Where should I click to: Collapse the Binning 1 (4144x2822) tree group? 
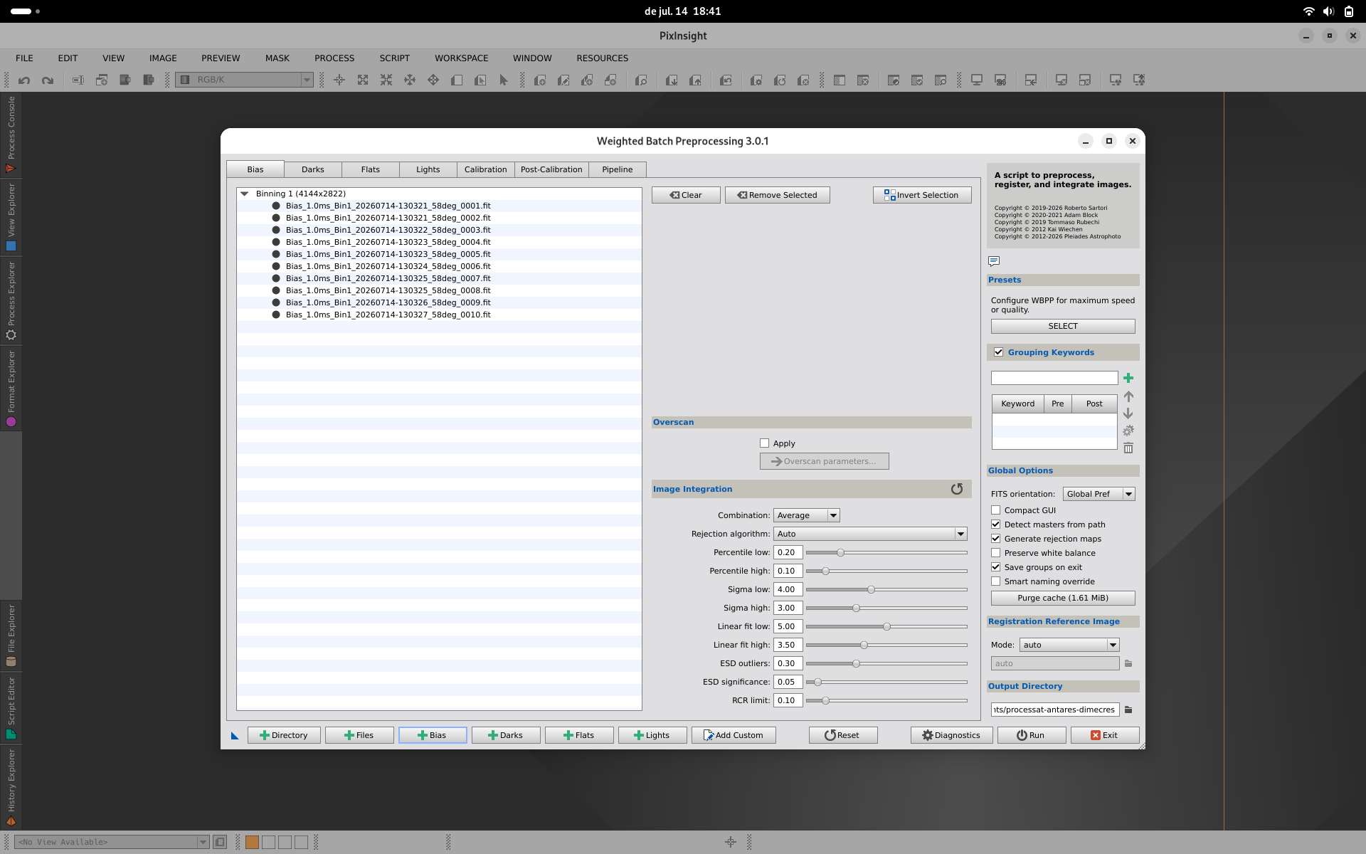pyautogui.click(x=244, y=194)
